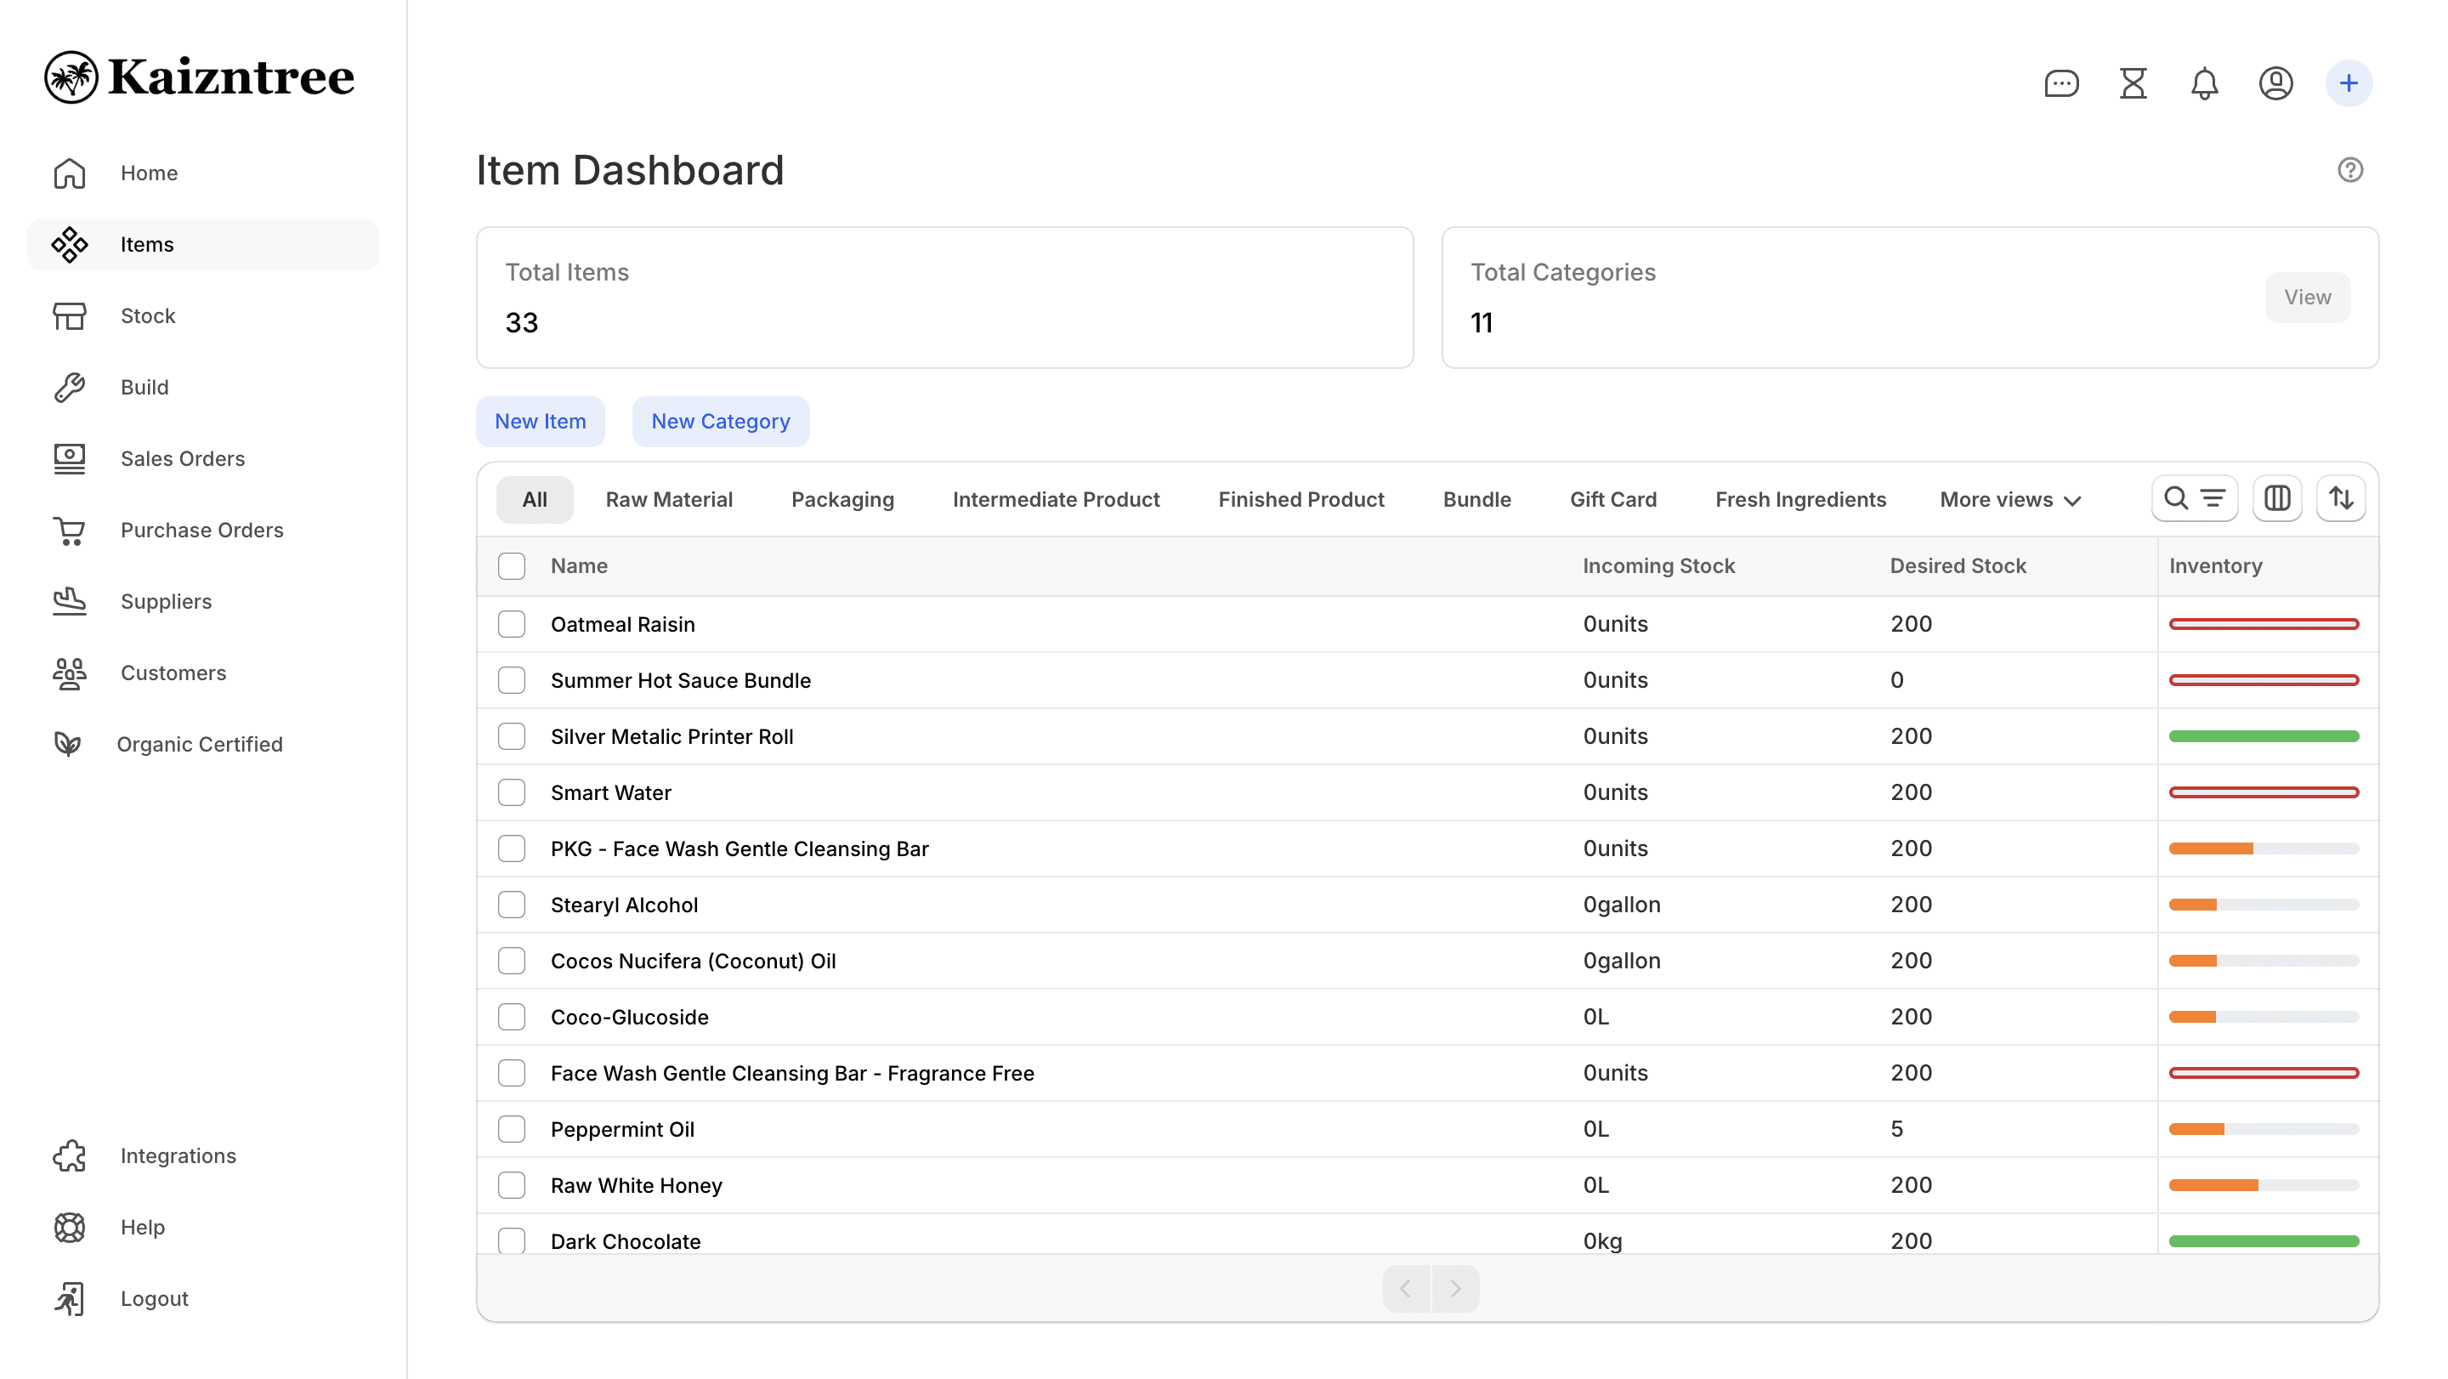Expand the More views dropdown
This screenshot has height=1379, width=2448.
pos(2010,500)
